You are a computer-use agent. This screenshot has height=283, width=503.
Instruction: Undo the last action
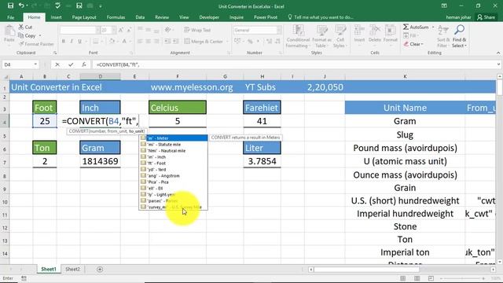(x=21, y=6)
